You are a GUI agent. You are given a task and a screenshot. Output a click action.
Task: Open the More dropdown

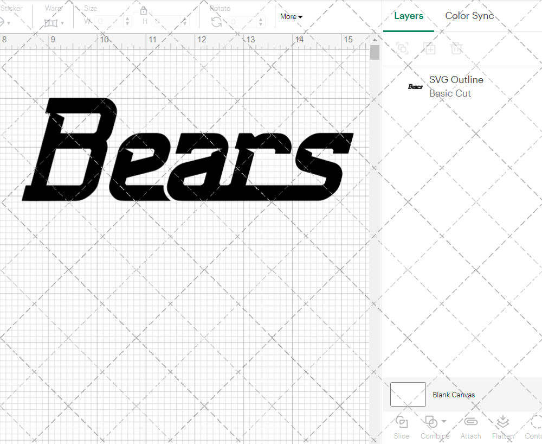pos(291,17)
